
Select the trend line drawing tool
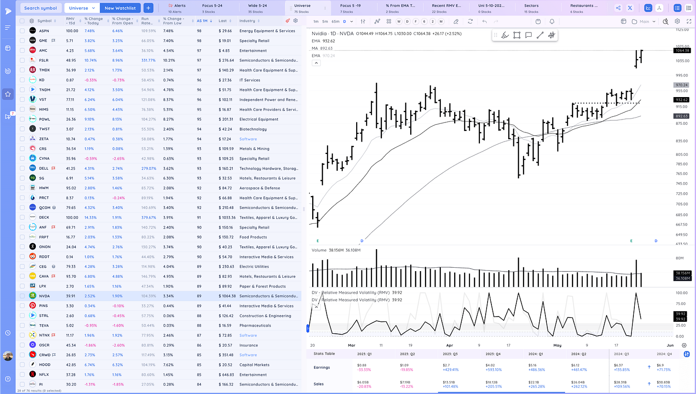pyautogui.click(x=540, y=35)
